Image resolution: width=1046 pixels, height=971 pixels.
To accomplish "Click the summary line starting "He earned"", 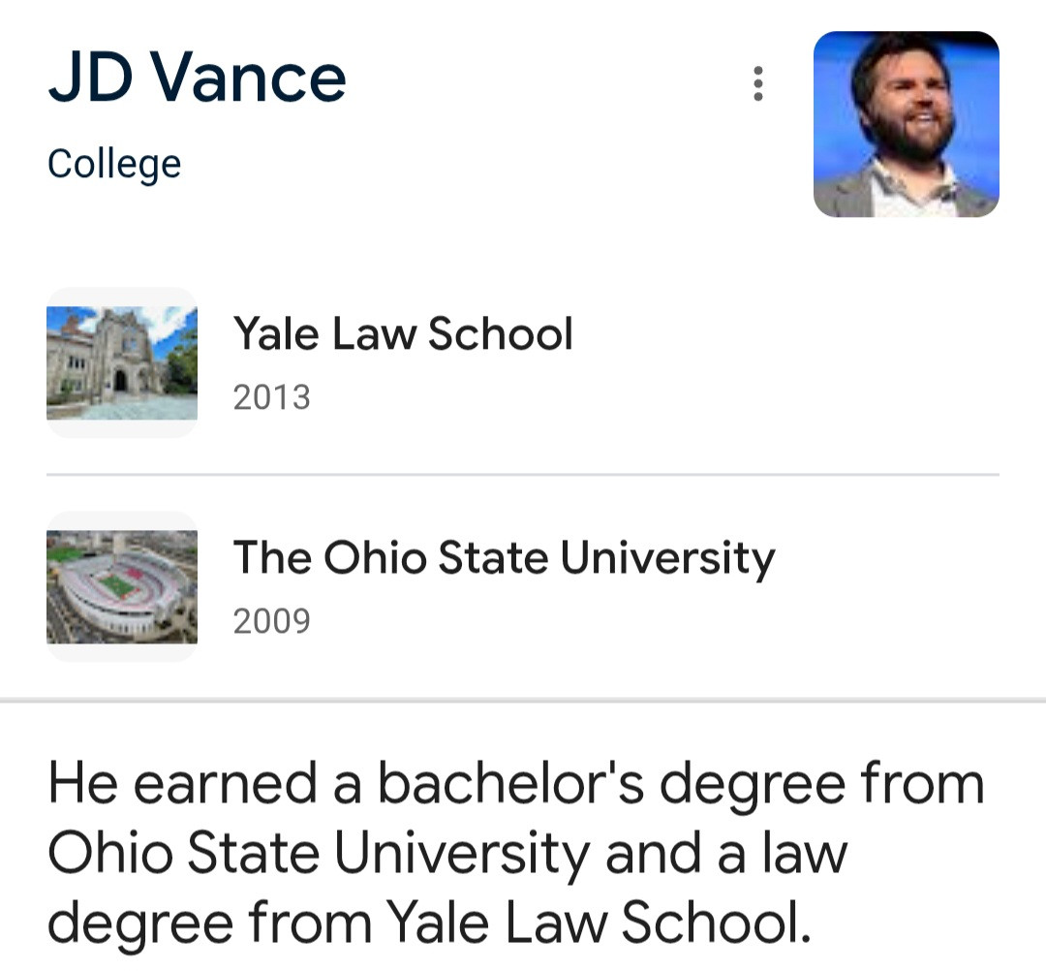I will point(515,783).
